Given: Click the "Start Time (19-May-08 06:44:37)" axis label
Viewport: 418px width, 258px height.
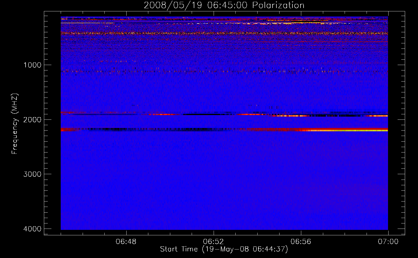Looking at the screenshot, I should click(224, 249).
